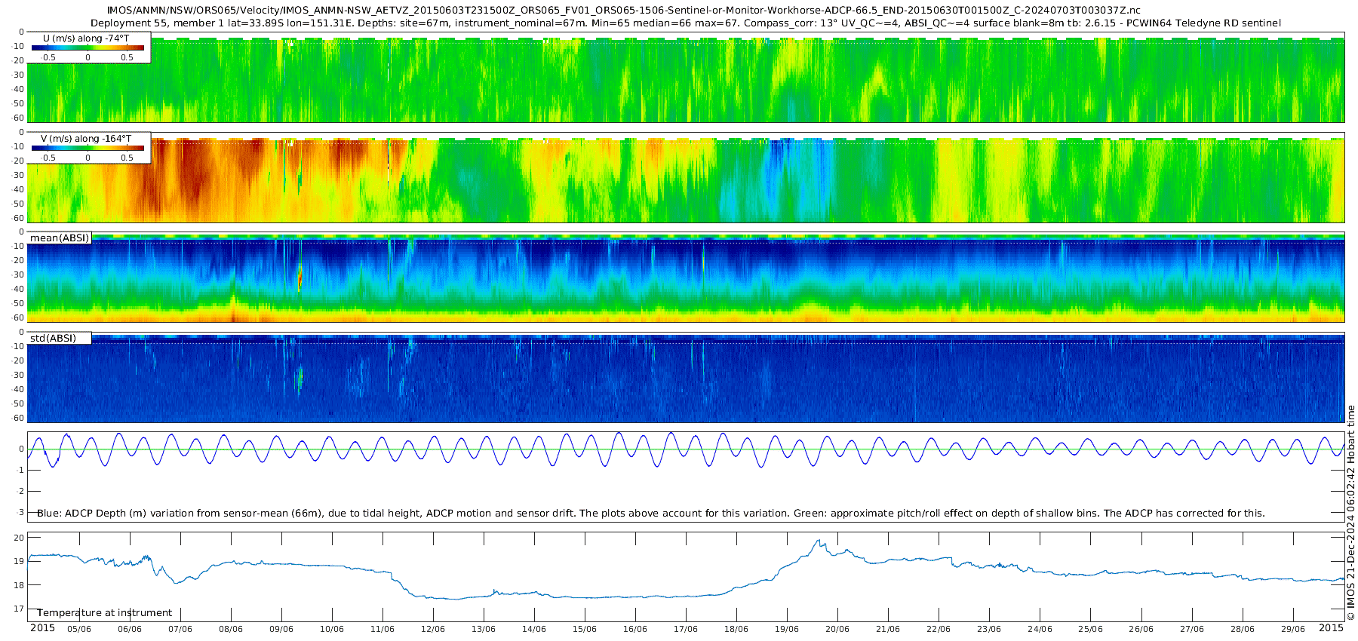Screen dimensions: 1358x641
Task: Click the mean(ABSI) panel label
Action: [x=60, y=238]
